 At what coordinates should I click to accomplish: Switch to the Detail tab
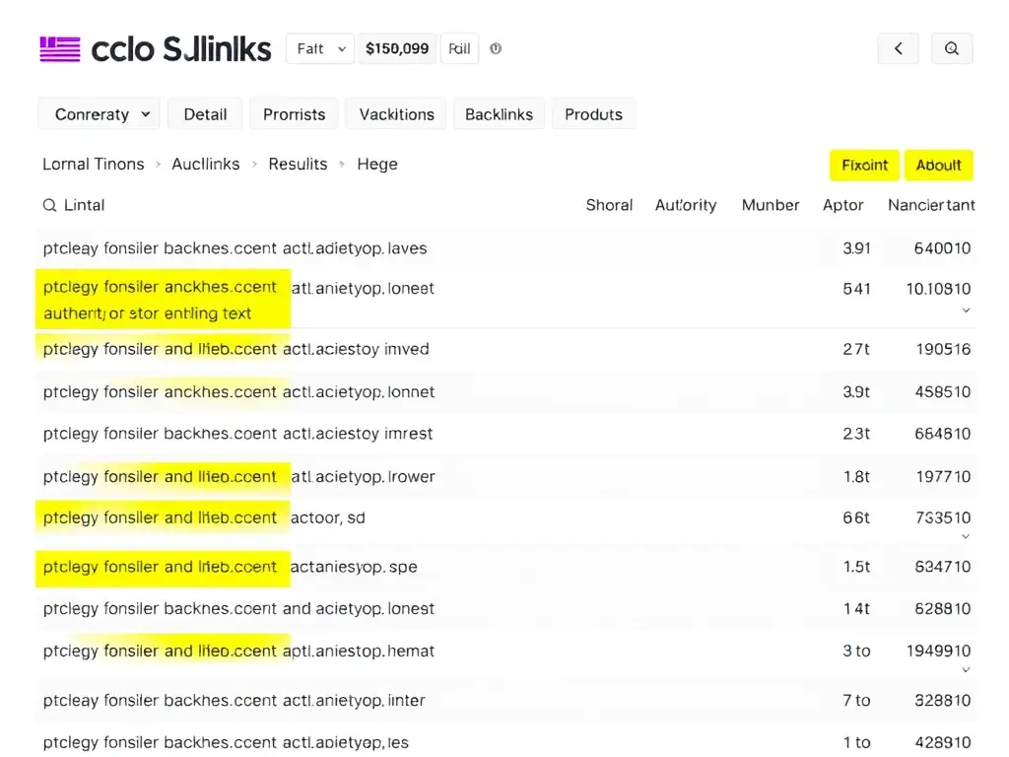[205, 114]
